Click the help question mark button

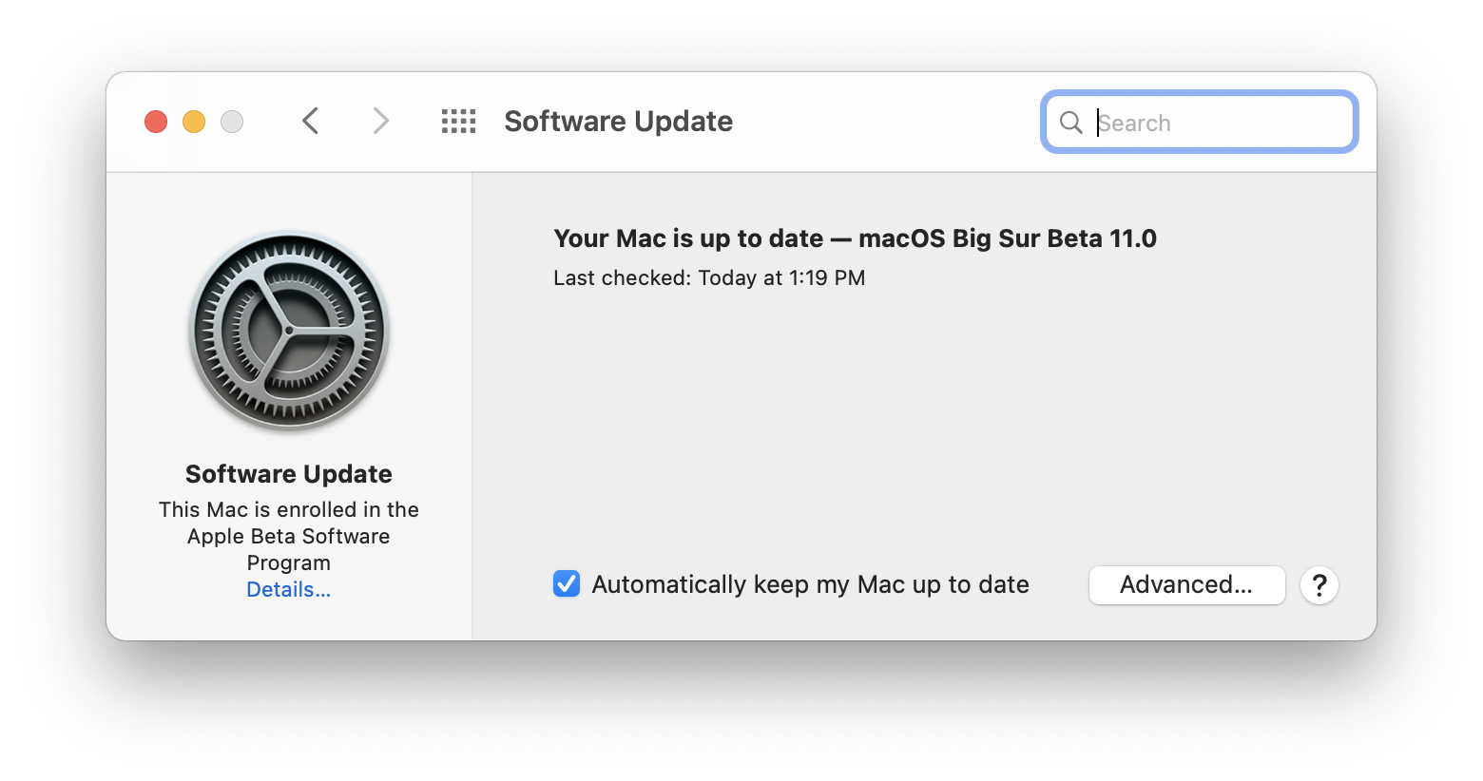1319,585
